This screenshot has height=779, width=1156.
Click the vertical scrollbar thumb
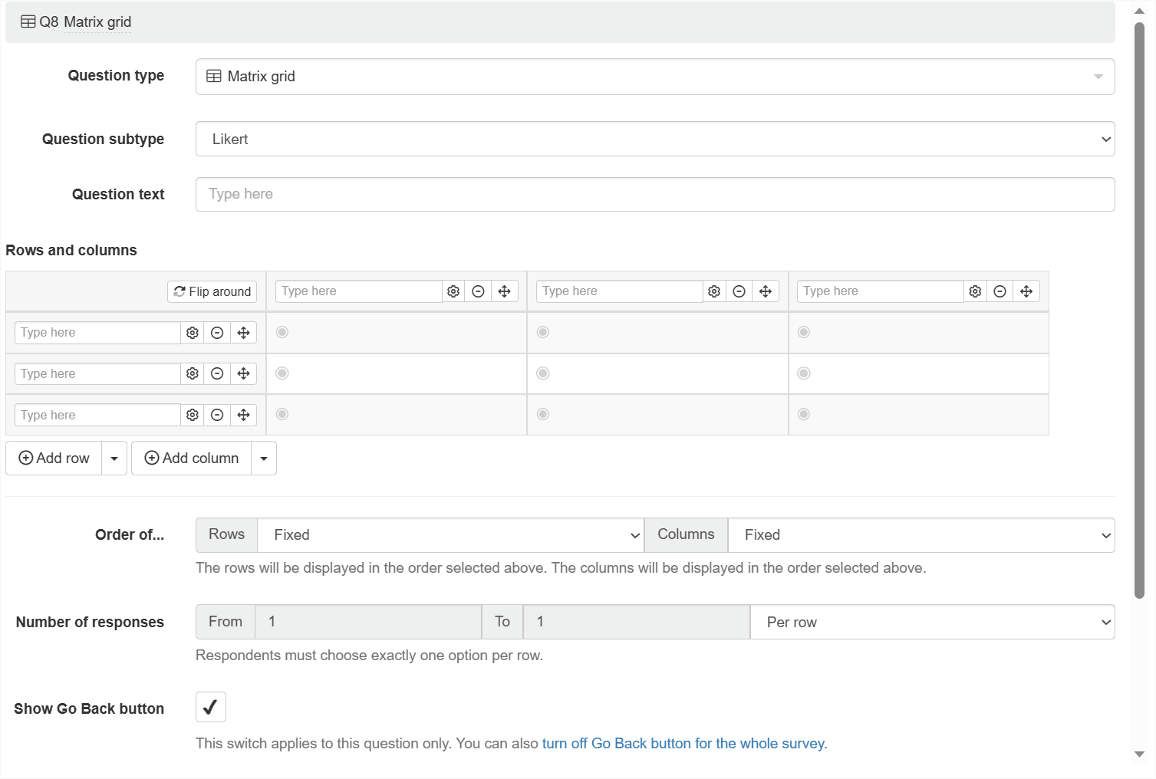point(1139,310)
